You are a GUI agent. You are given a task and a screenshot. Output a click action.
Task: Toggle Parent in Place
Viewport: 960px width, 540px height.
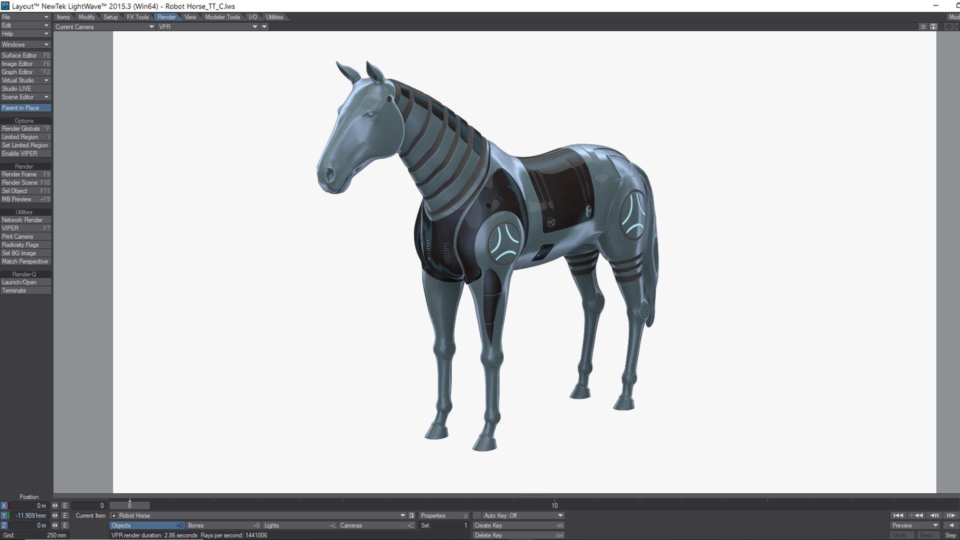click(25, 108)
